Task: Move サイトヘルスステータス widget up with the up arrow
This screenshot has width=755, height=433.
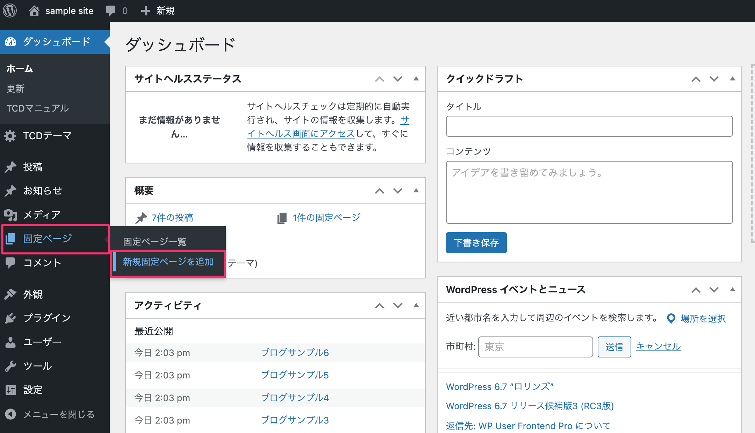Action: pyautogui.click(x=380, y=79)
